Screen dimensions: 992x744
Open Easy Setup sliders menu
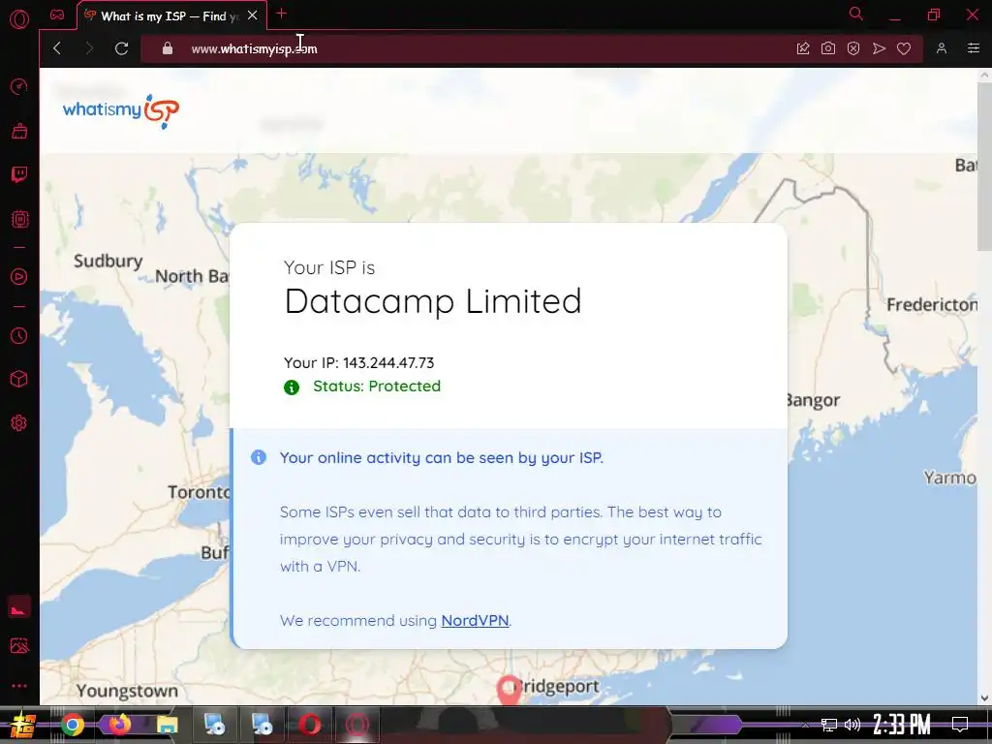pos(974,48)
